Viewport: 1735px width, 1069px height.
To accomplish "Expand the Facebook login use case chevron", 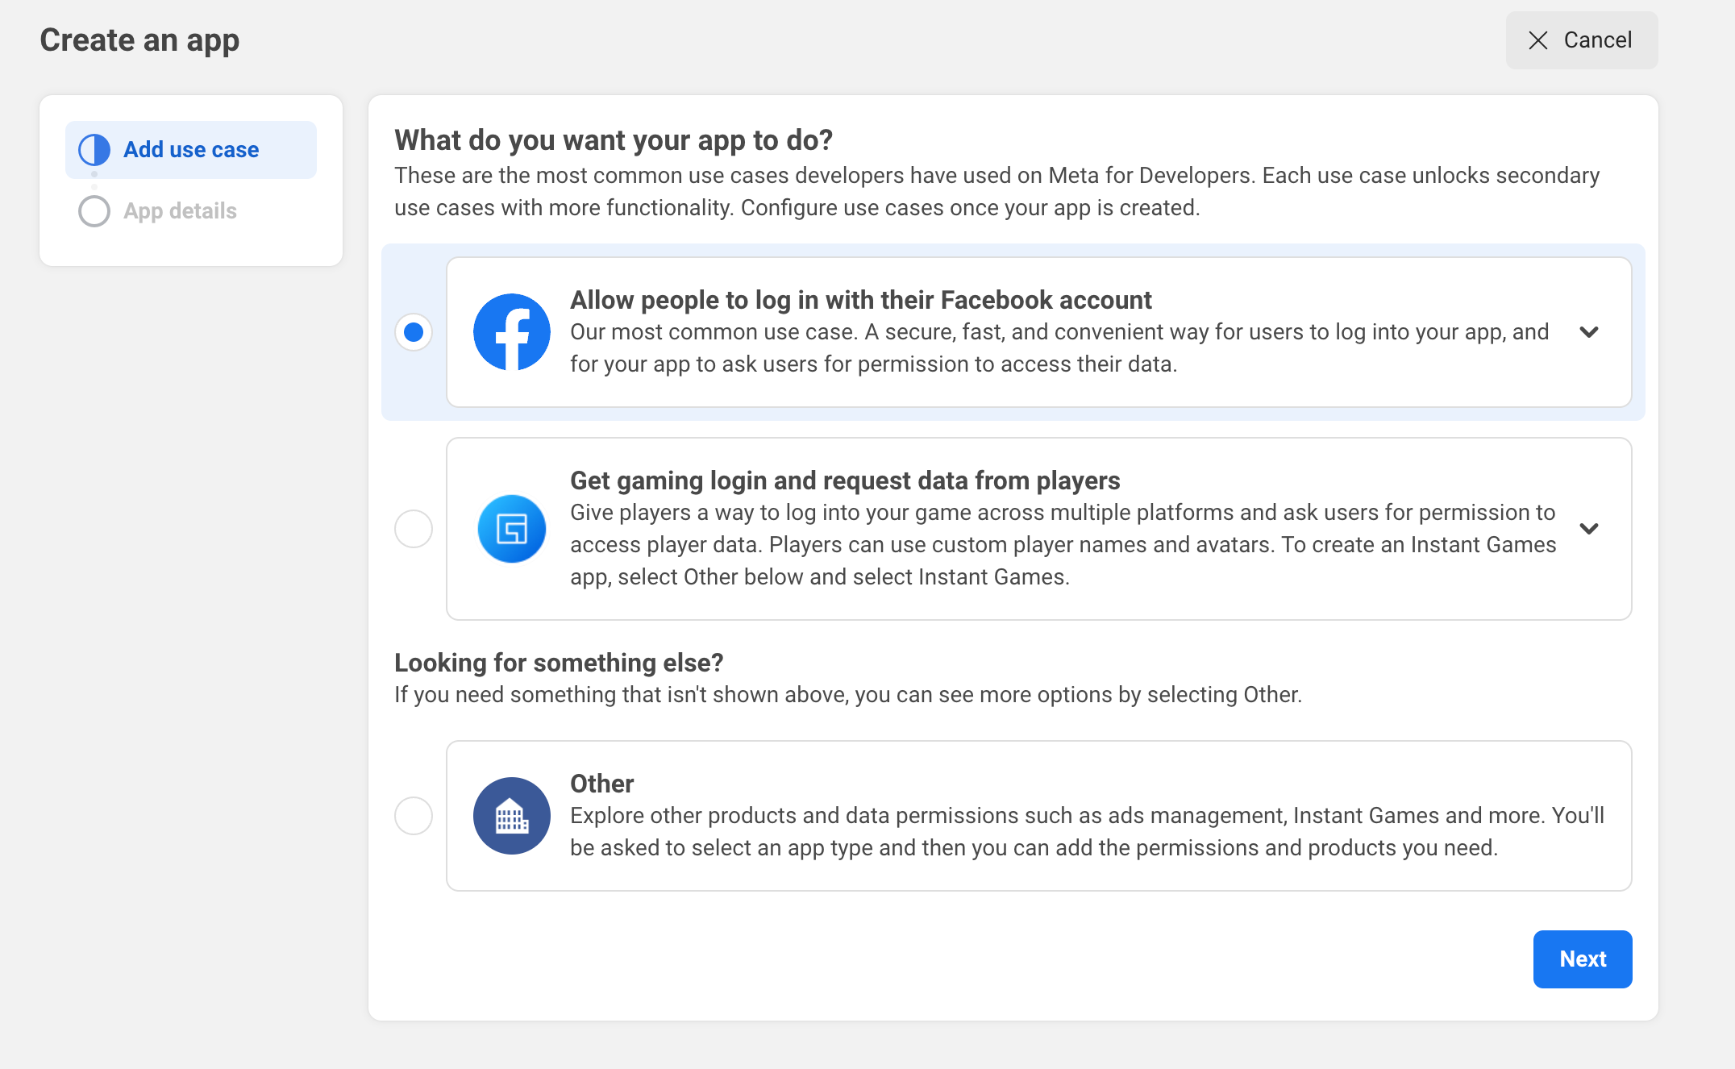I will (x=1589, y=332).
